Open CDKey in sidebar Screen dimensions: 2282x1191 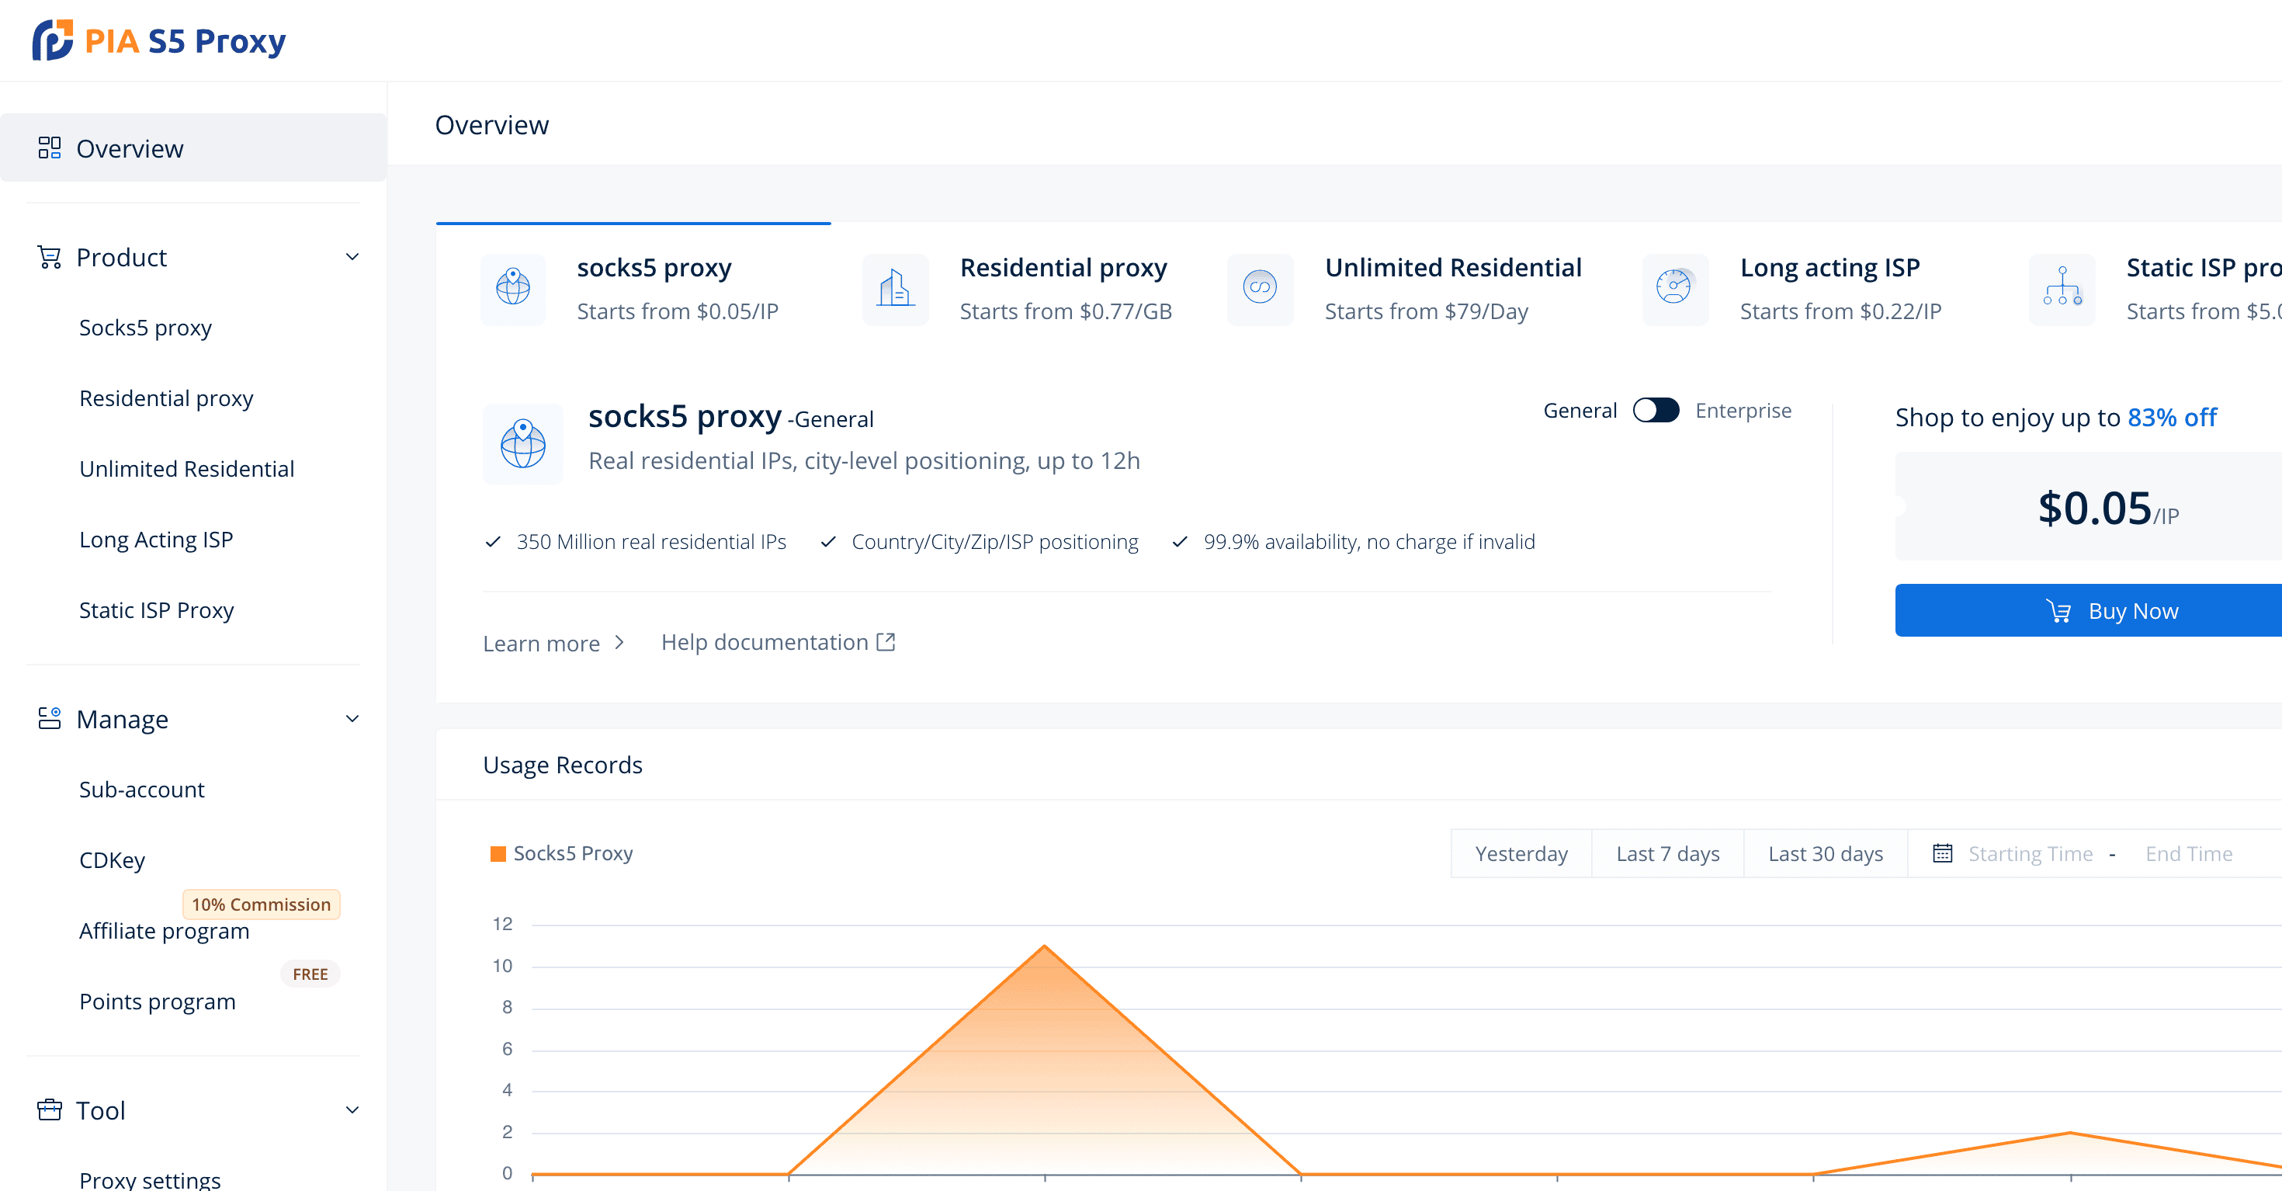[x=112, y=860]
